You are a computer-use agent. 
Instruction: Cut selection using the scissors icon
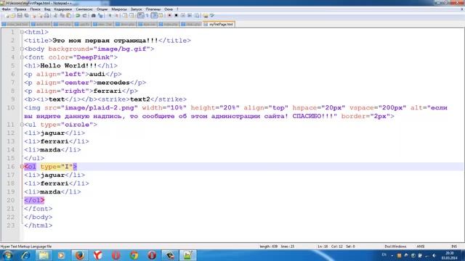click(55, 15)
